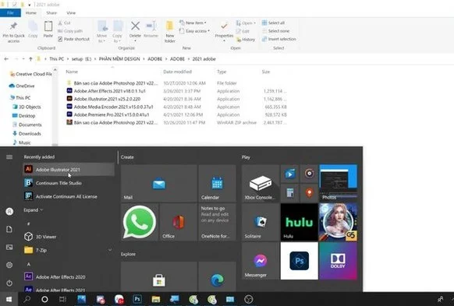Click Invert selection in ribbon

278,39
